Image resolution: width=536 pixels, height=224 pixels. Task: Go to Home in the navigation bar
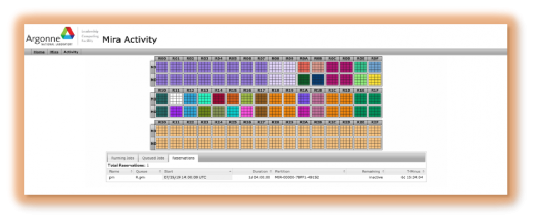click(x=39, y=52)
